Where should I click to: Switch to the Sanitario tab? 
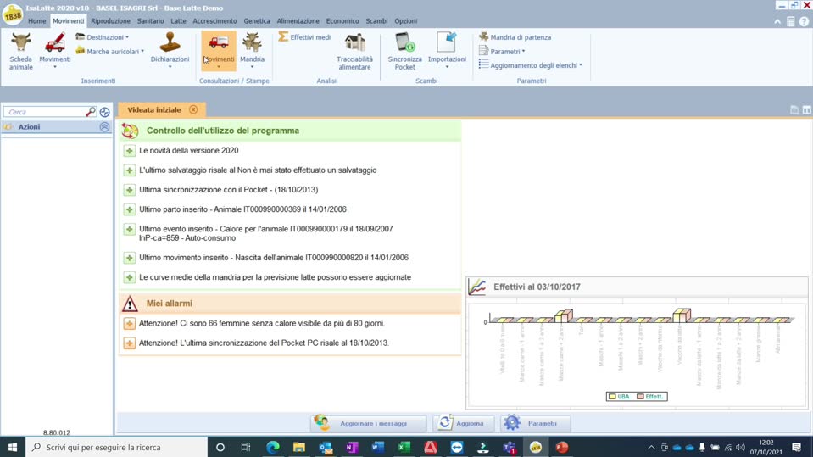[x=150, y=21]
